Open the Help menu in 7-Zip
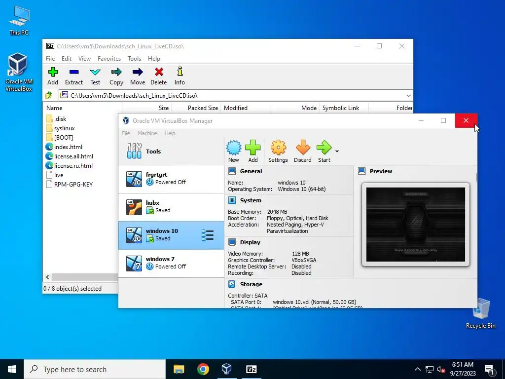Screen dimensions: 505x379 pyautogui.click(x=154, y=59)
